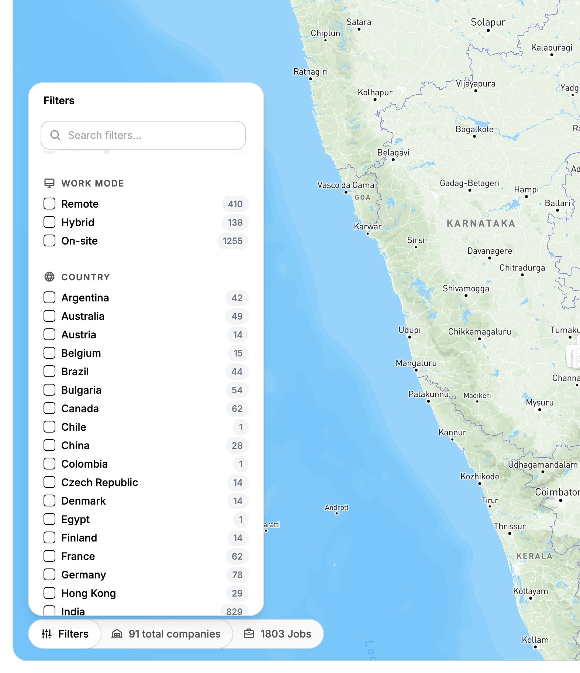The image size is (580, 673).
Task: Click the Mysuru city label on map
Action: [x=540, y=403]
